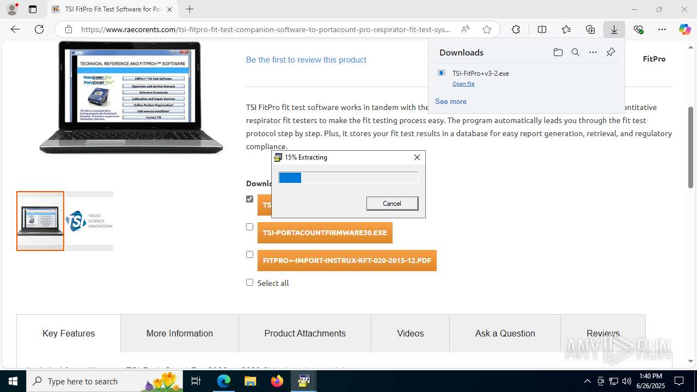
Task: Open Edge Settings and more menu
Action: (x=662, y=29)
